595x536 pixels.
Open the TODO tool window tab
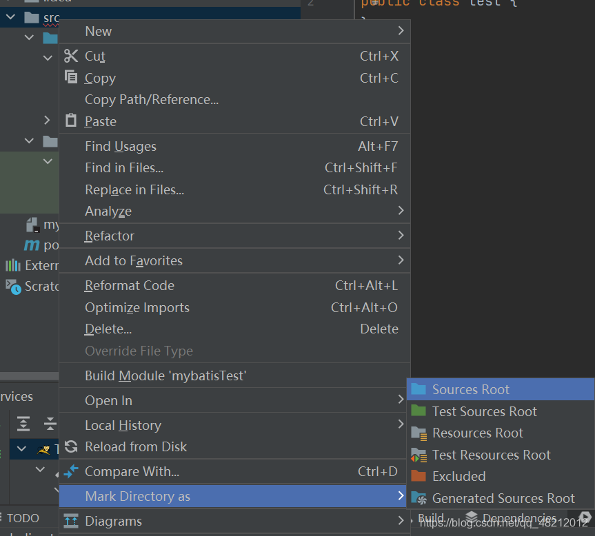(23, 518)
